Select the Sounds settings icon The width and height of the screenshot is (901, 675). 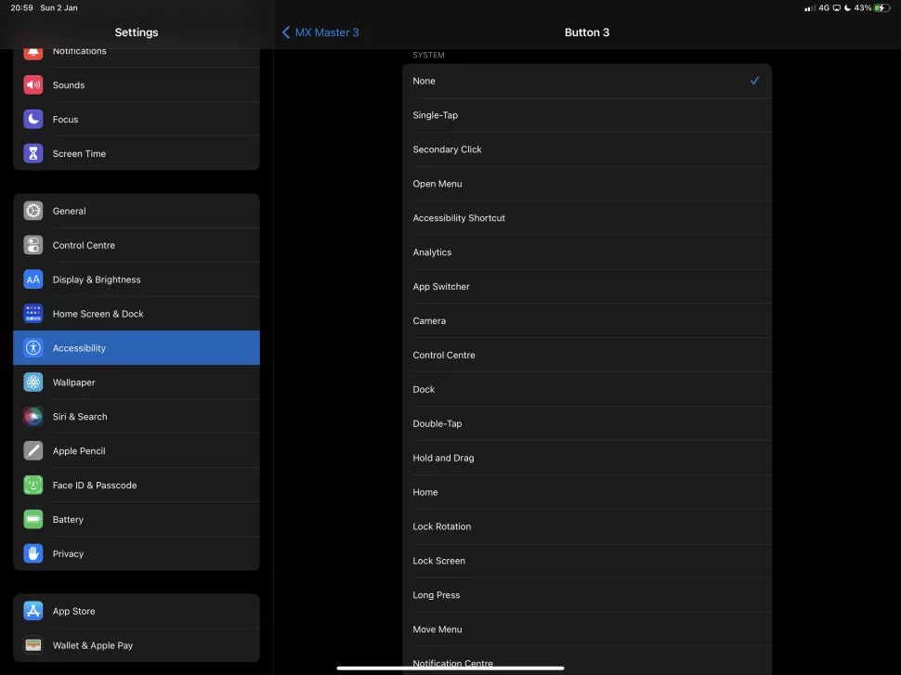(x=33, y=84)
